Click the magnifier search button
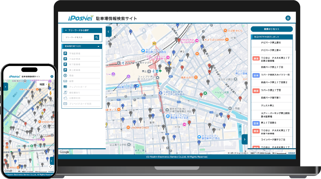Screen dimensions: 321x179 point(97,38)
